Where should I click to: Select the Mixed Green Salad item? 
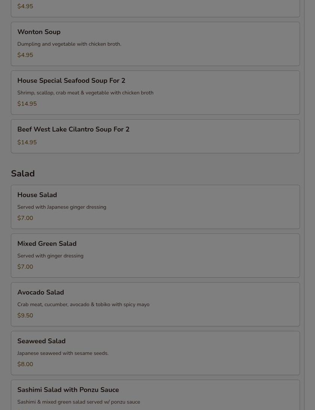point(47,244)
